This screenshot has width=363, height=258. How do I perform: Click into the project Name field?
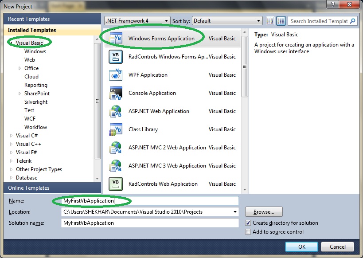click(150, 200)
